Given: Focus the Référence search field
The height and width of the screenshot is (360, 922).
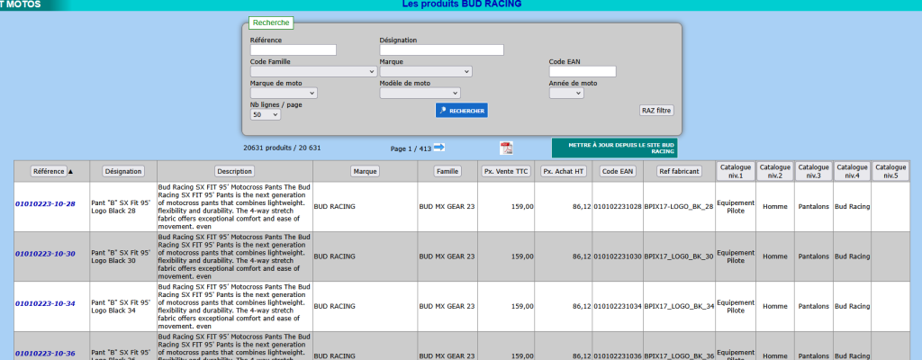Looking at the screenshot, I should pos(294,50).
